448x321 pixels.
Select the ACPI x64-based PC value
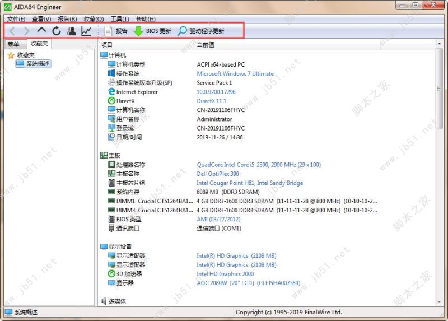point(221,64)
